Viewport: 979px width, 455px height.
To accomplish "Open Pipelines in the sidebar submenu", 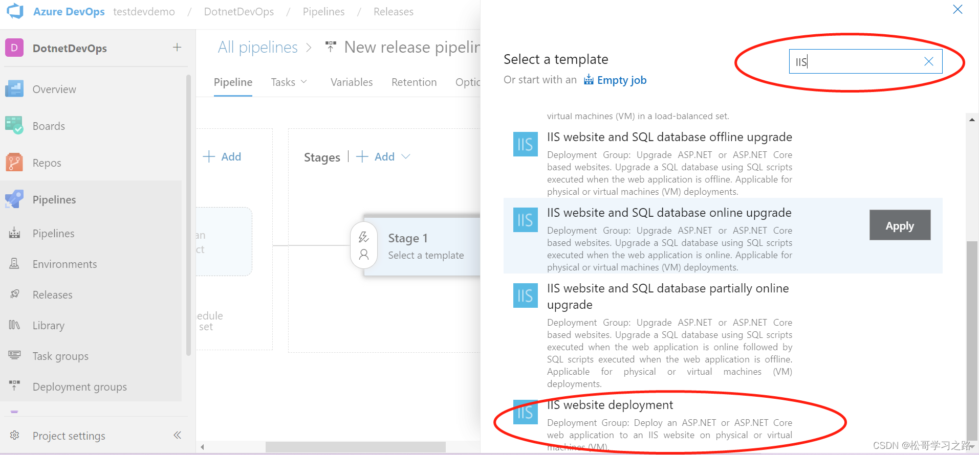I will tap(53, 234).
